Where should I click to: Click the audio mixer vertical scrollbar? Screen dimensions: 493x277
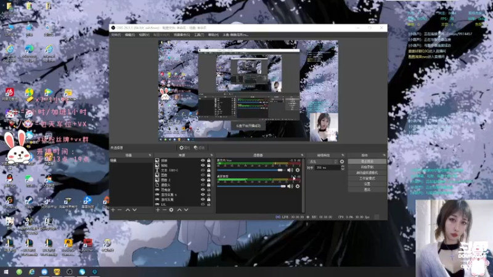click(303, 185)
